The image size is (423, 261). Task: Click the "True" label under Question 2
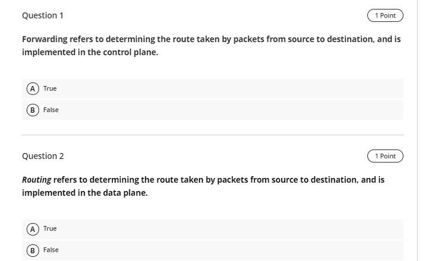pos(50,228)
